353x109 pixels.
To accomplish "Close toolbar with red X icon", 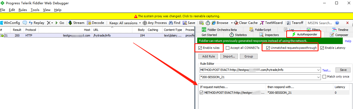I will tap(347, 23).
